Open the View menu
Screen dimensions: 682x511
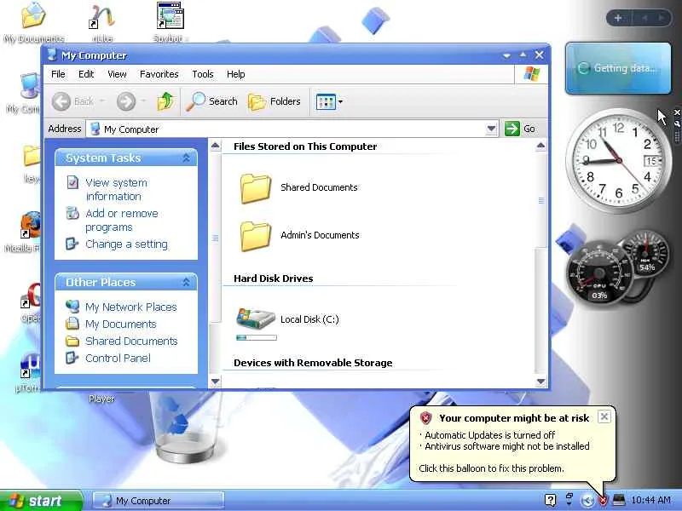(x=117, y=74)
